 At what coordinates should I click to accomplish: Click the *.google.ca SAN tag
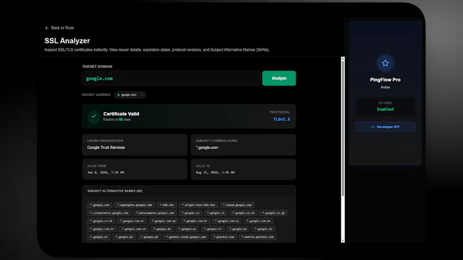point(190,213)
